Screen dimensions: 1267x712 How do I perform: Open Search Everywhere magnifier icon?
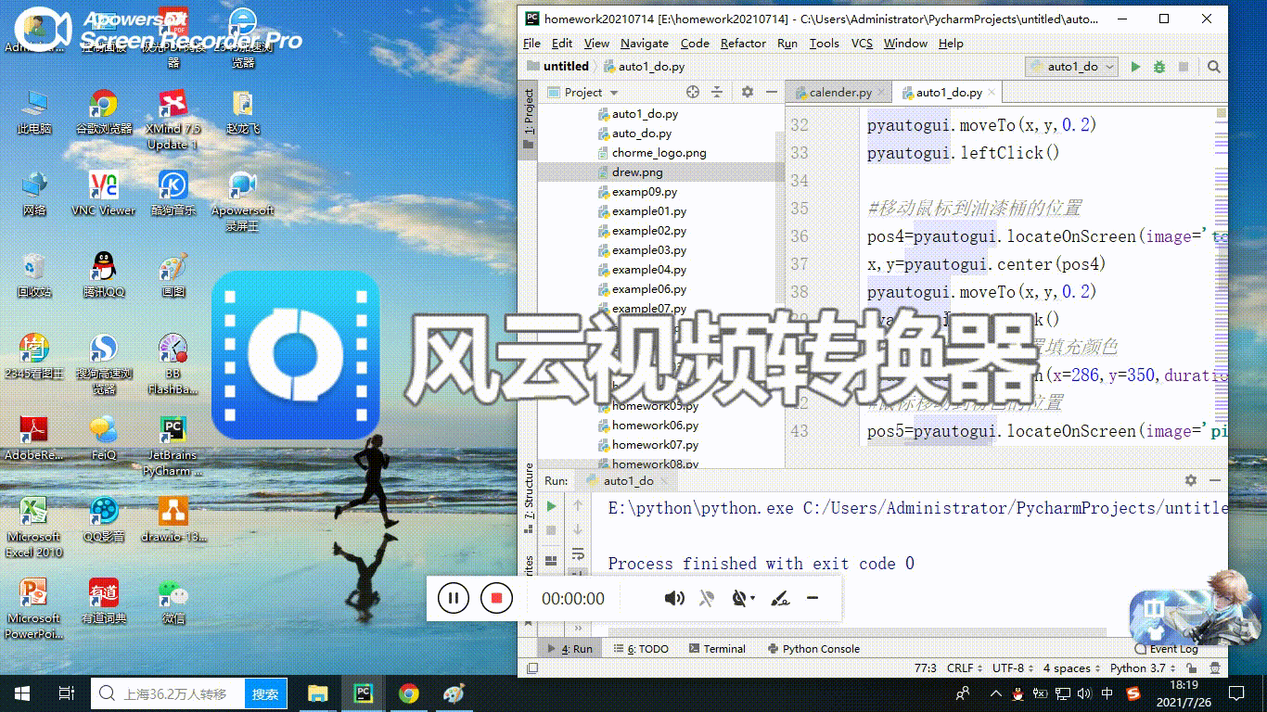click(1214, 66)
